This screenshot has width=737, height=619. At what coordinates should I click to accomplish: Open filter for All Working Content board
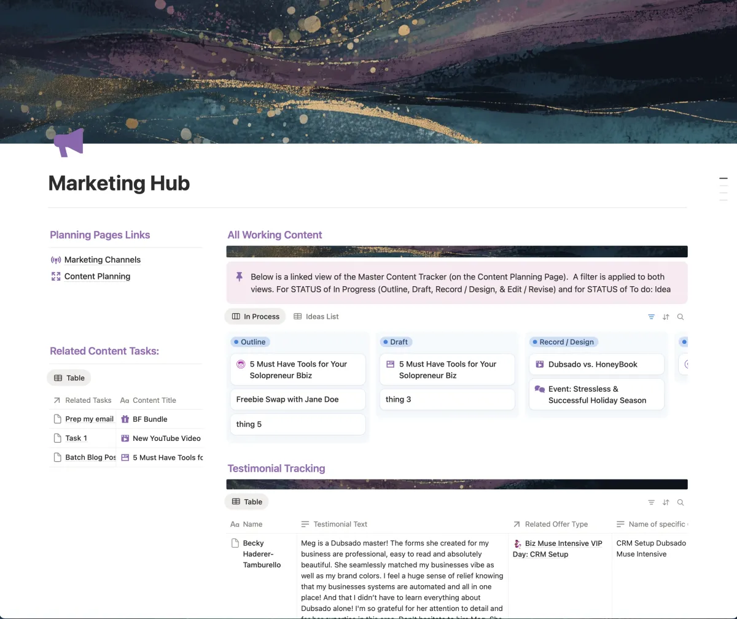(651, 317)
